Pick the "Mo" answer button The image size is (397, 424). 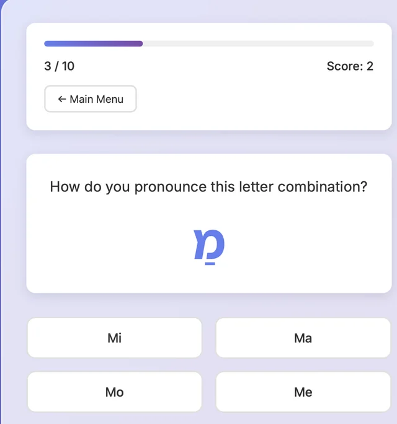point(115,392)
